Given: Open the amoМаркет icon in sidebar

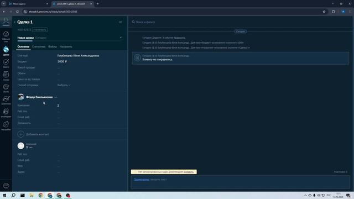Looking at the screenshot, I should tap(6, 111).
